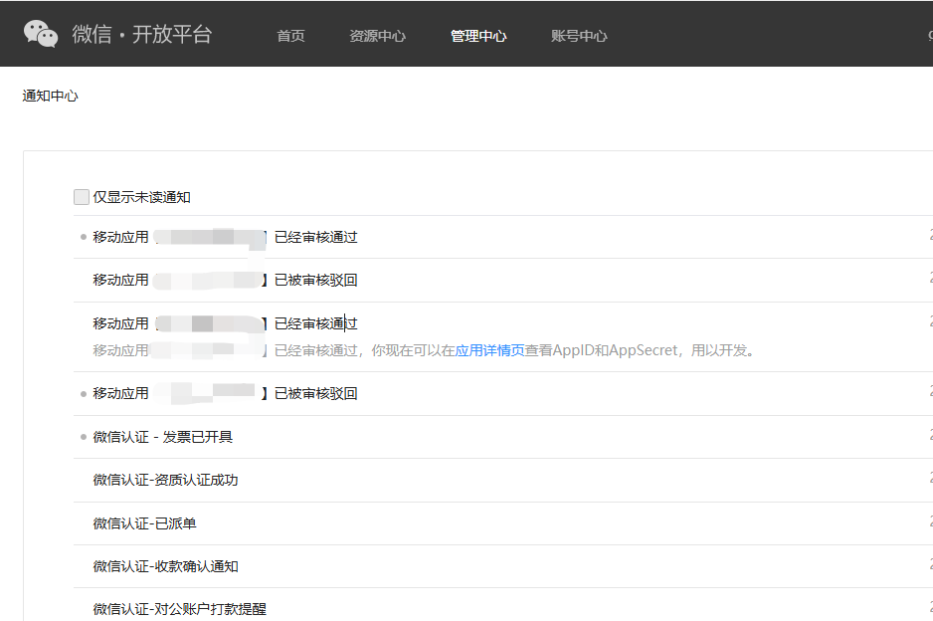Open 微信认证 - 发票已开具 notification
This screenshot has width=933, height=621.
tap(162, 437)
